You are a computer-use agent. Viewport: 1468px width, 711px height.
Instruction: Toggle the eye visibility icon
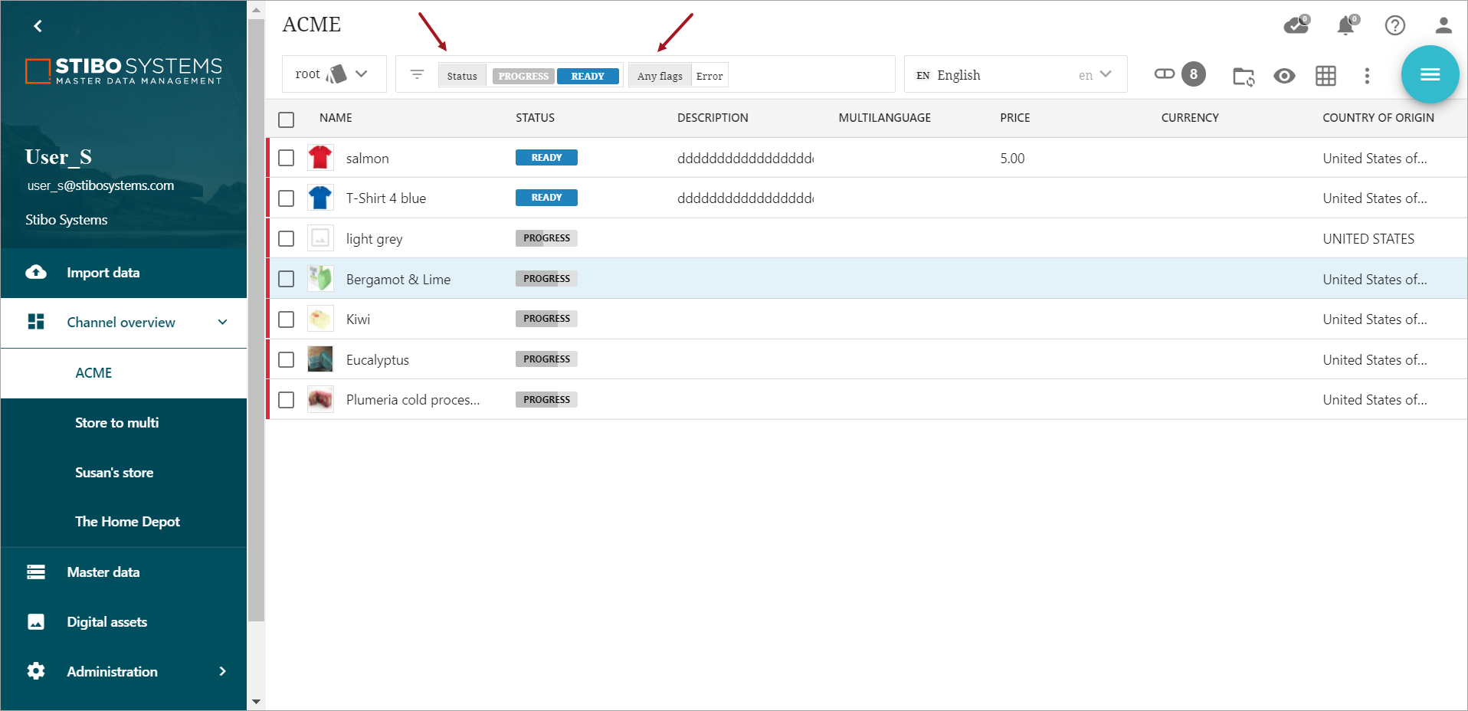(1284, 76)
